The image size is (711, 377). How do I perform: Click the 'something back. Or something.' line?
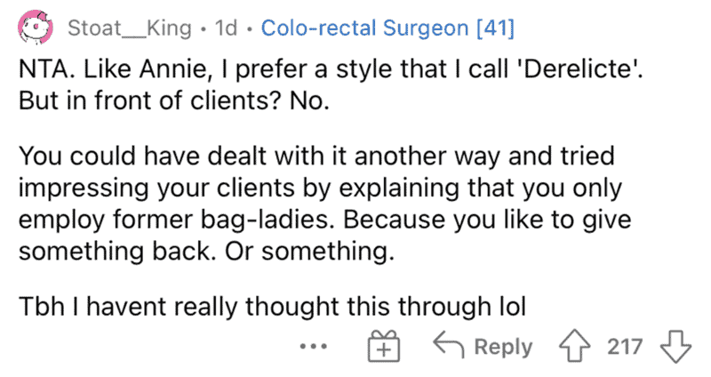pyautogui.click(x=206, y=251)
